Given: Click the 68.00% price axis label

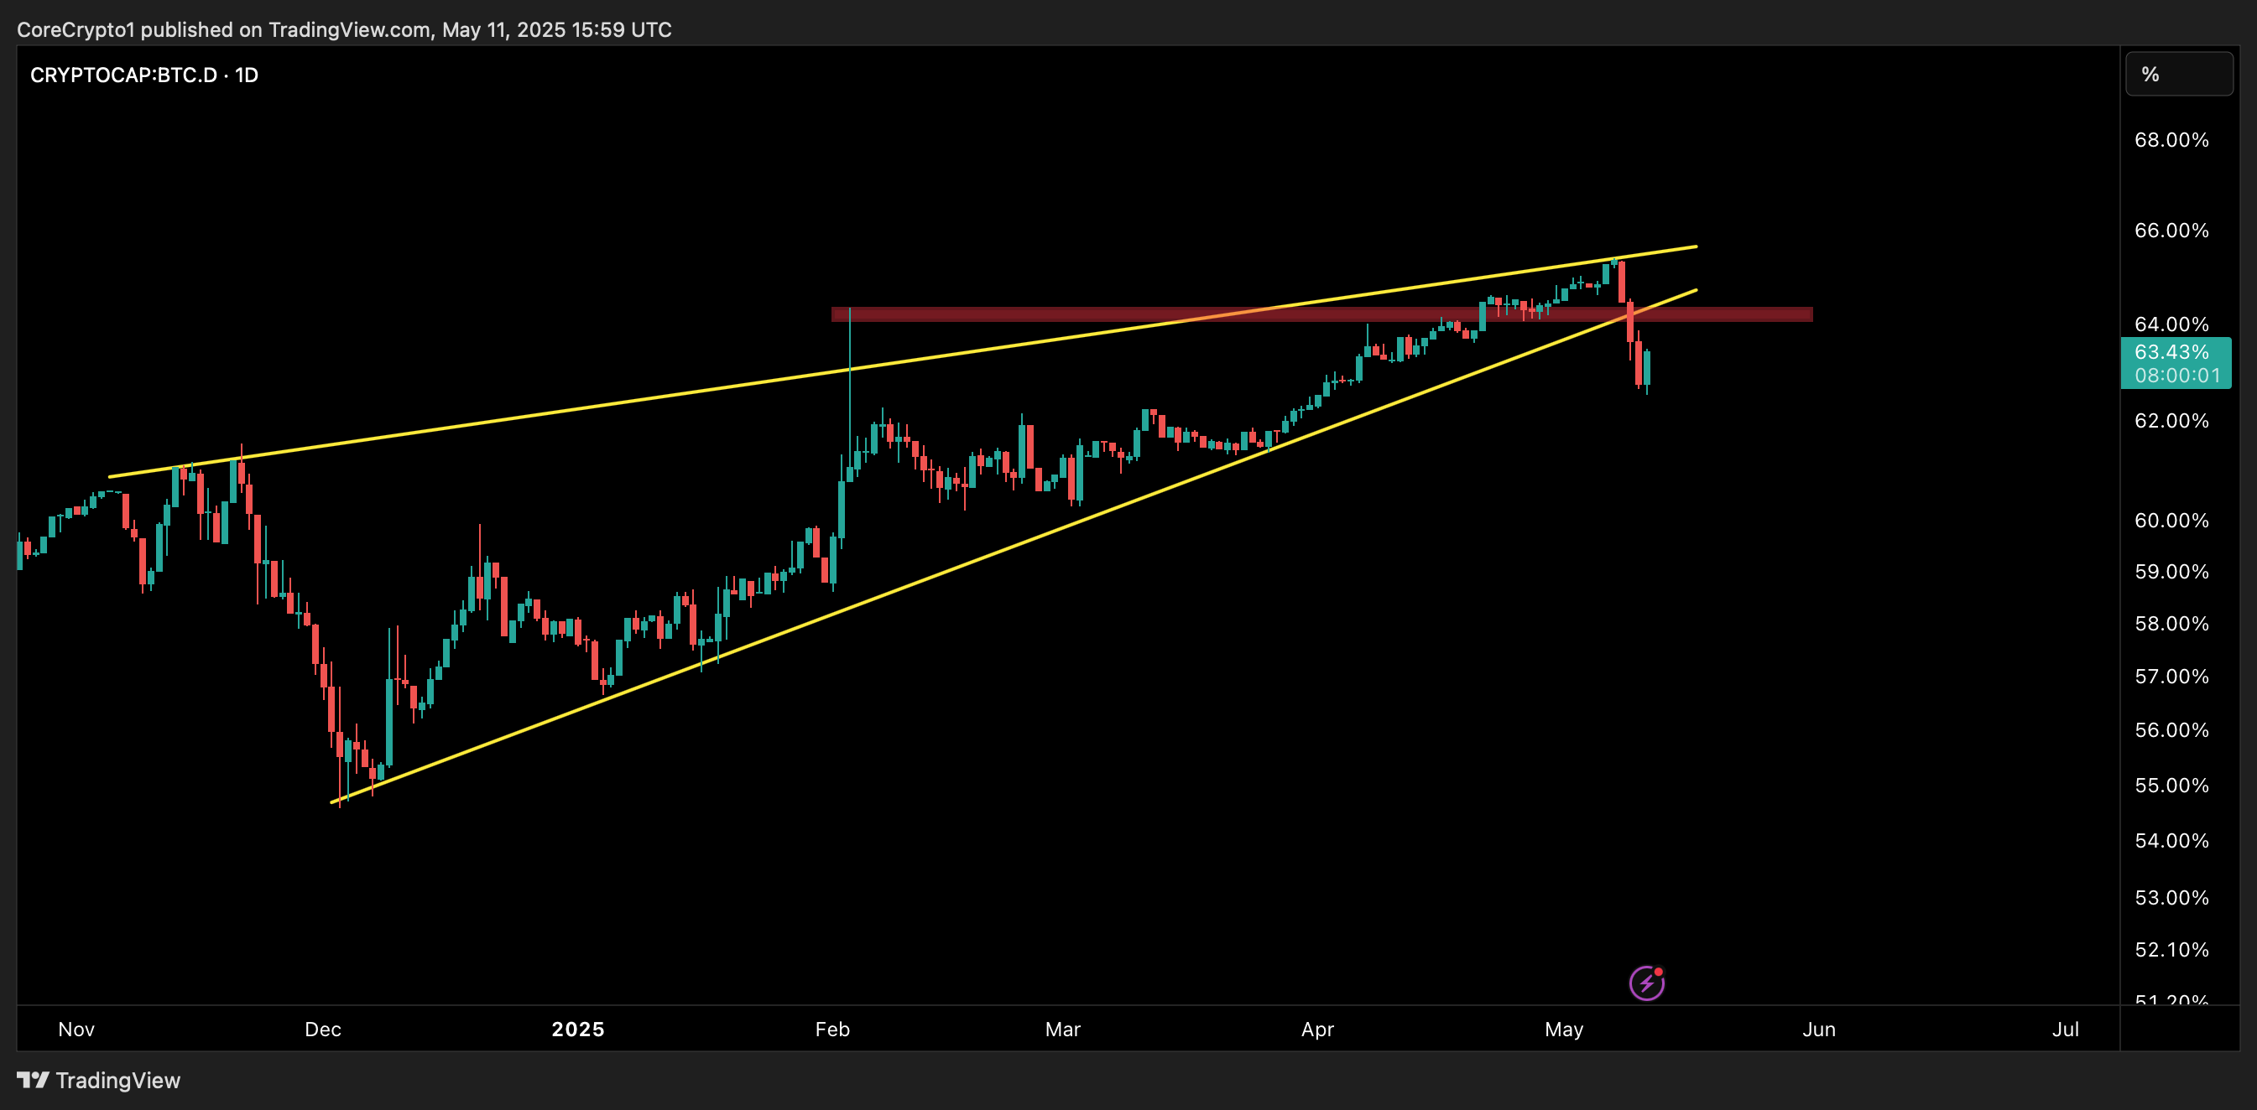Looking at the screenshot, I should (2171, 140).
